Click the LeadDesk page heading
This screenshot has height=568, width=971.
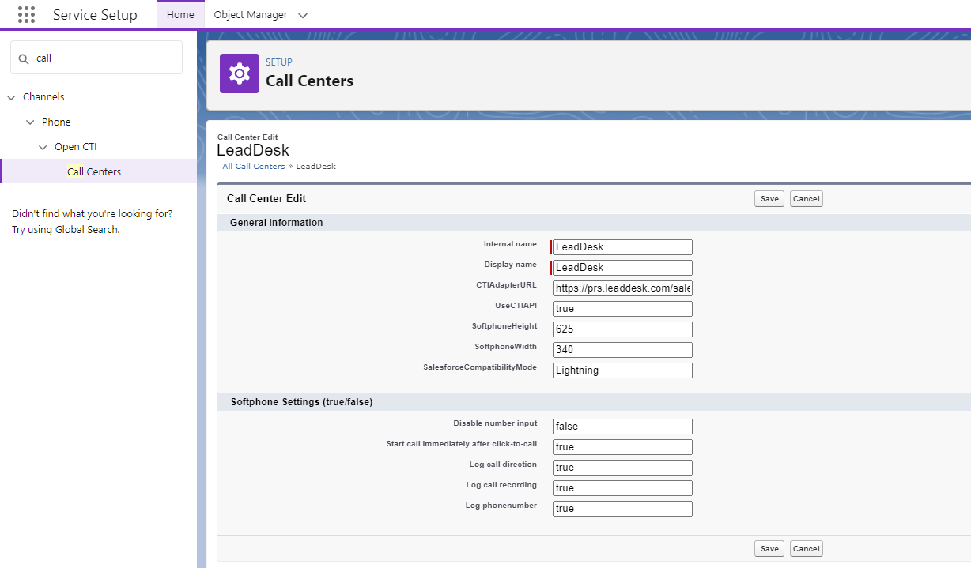click(253, 150)
